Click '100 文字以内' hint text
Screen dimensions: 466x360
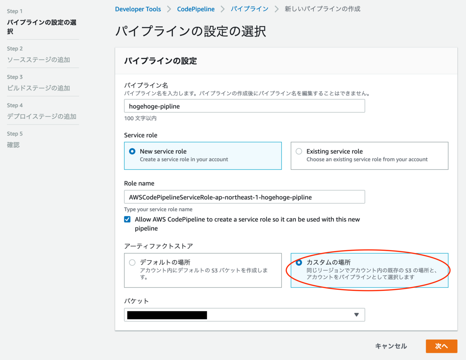[141, 118]
